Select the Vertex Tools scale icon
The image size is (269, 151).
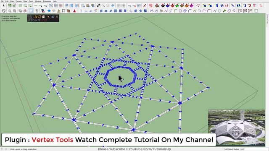pyautogui.click(x=44, y=17)
